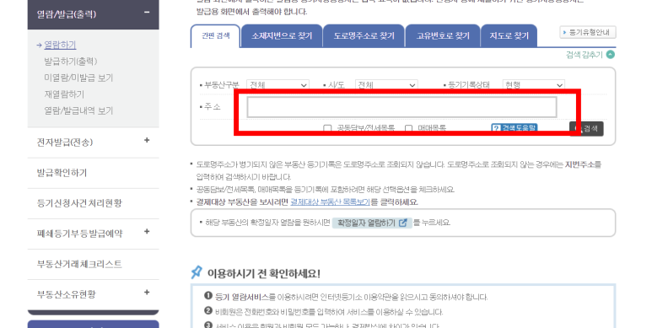Switch to the 지도로 찾기 tab

coord(509,36)
